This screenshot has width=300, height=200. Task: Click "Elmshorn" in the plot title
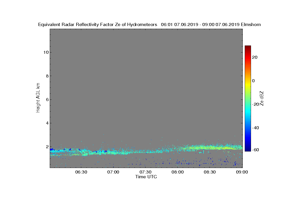(x=251, y=24)
